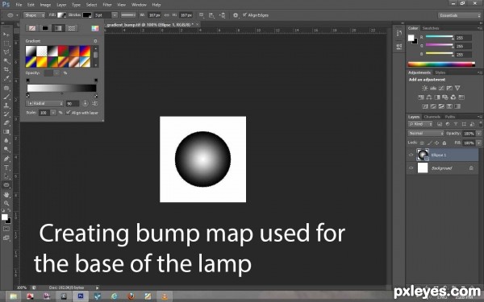Choose the No Color fill icon
This screenshot has height=302, width=484.
coord(32,28)
